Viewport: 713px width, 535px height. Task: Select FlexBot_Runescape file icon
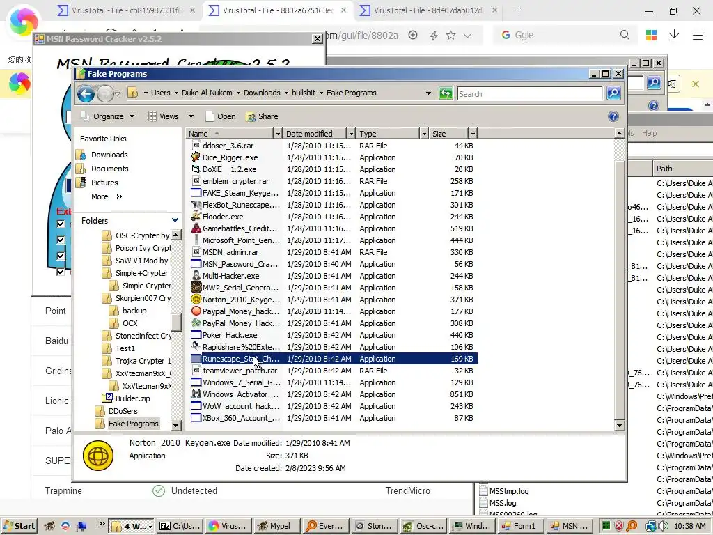click(196, 205)
